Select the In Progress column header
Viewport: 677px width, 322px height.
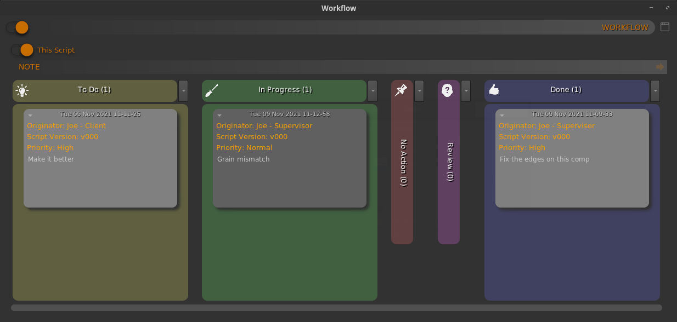285,90
